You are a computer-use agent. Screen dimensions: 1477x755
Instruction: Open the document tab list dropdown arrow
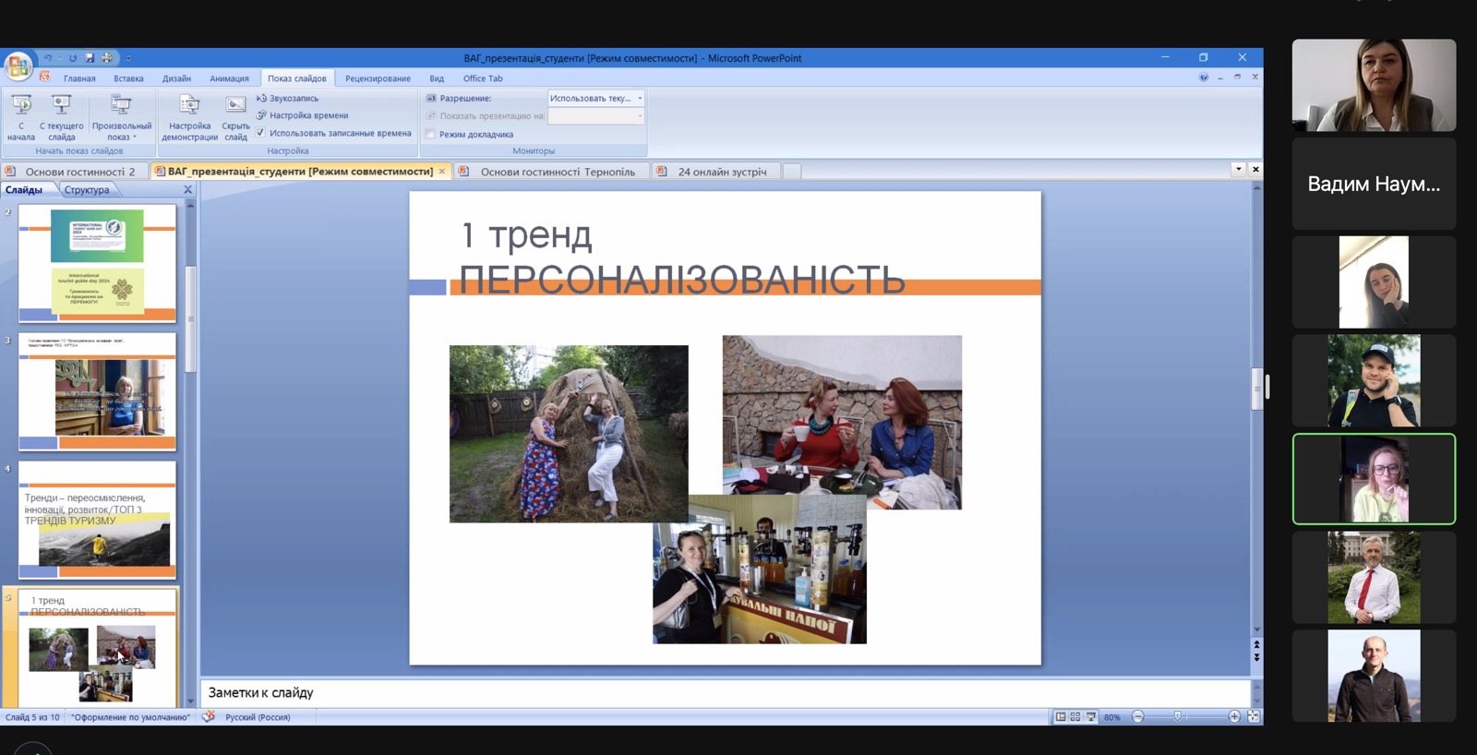tap(1239, 170)
